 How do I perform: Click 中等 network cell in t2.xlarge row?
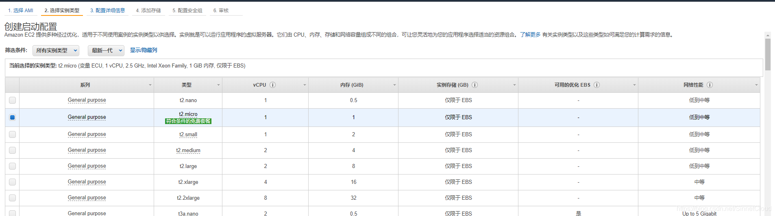click(x=699, y=182)
